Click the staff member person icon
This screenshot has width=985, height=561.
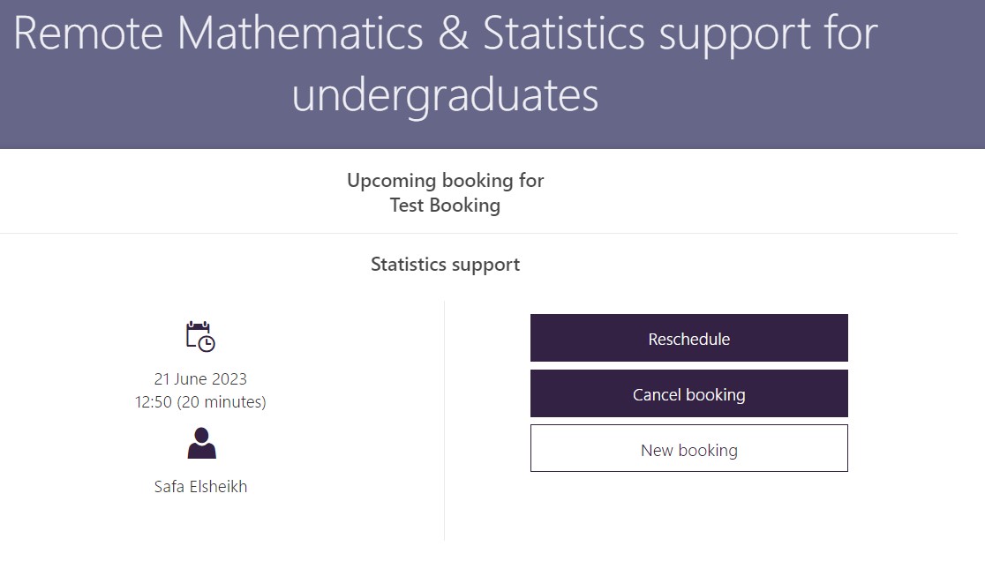click(201, 443)
